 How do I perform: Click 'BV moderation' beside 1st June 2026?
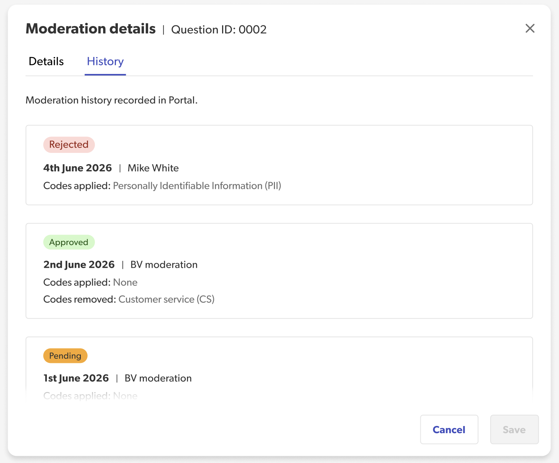(x=158, y=378)
